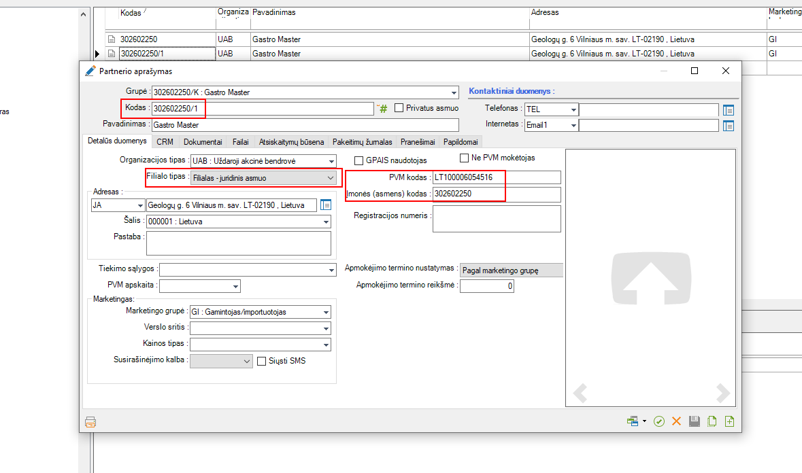Click the green hash code generator icon
This screenshot has width=802, height=473.
coord(383,109)
